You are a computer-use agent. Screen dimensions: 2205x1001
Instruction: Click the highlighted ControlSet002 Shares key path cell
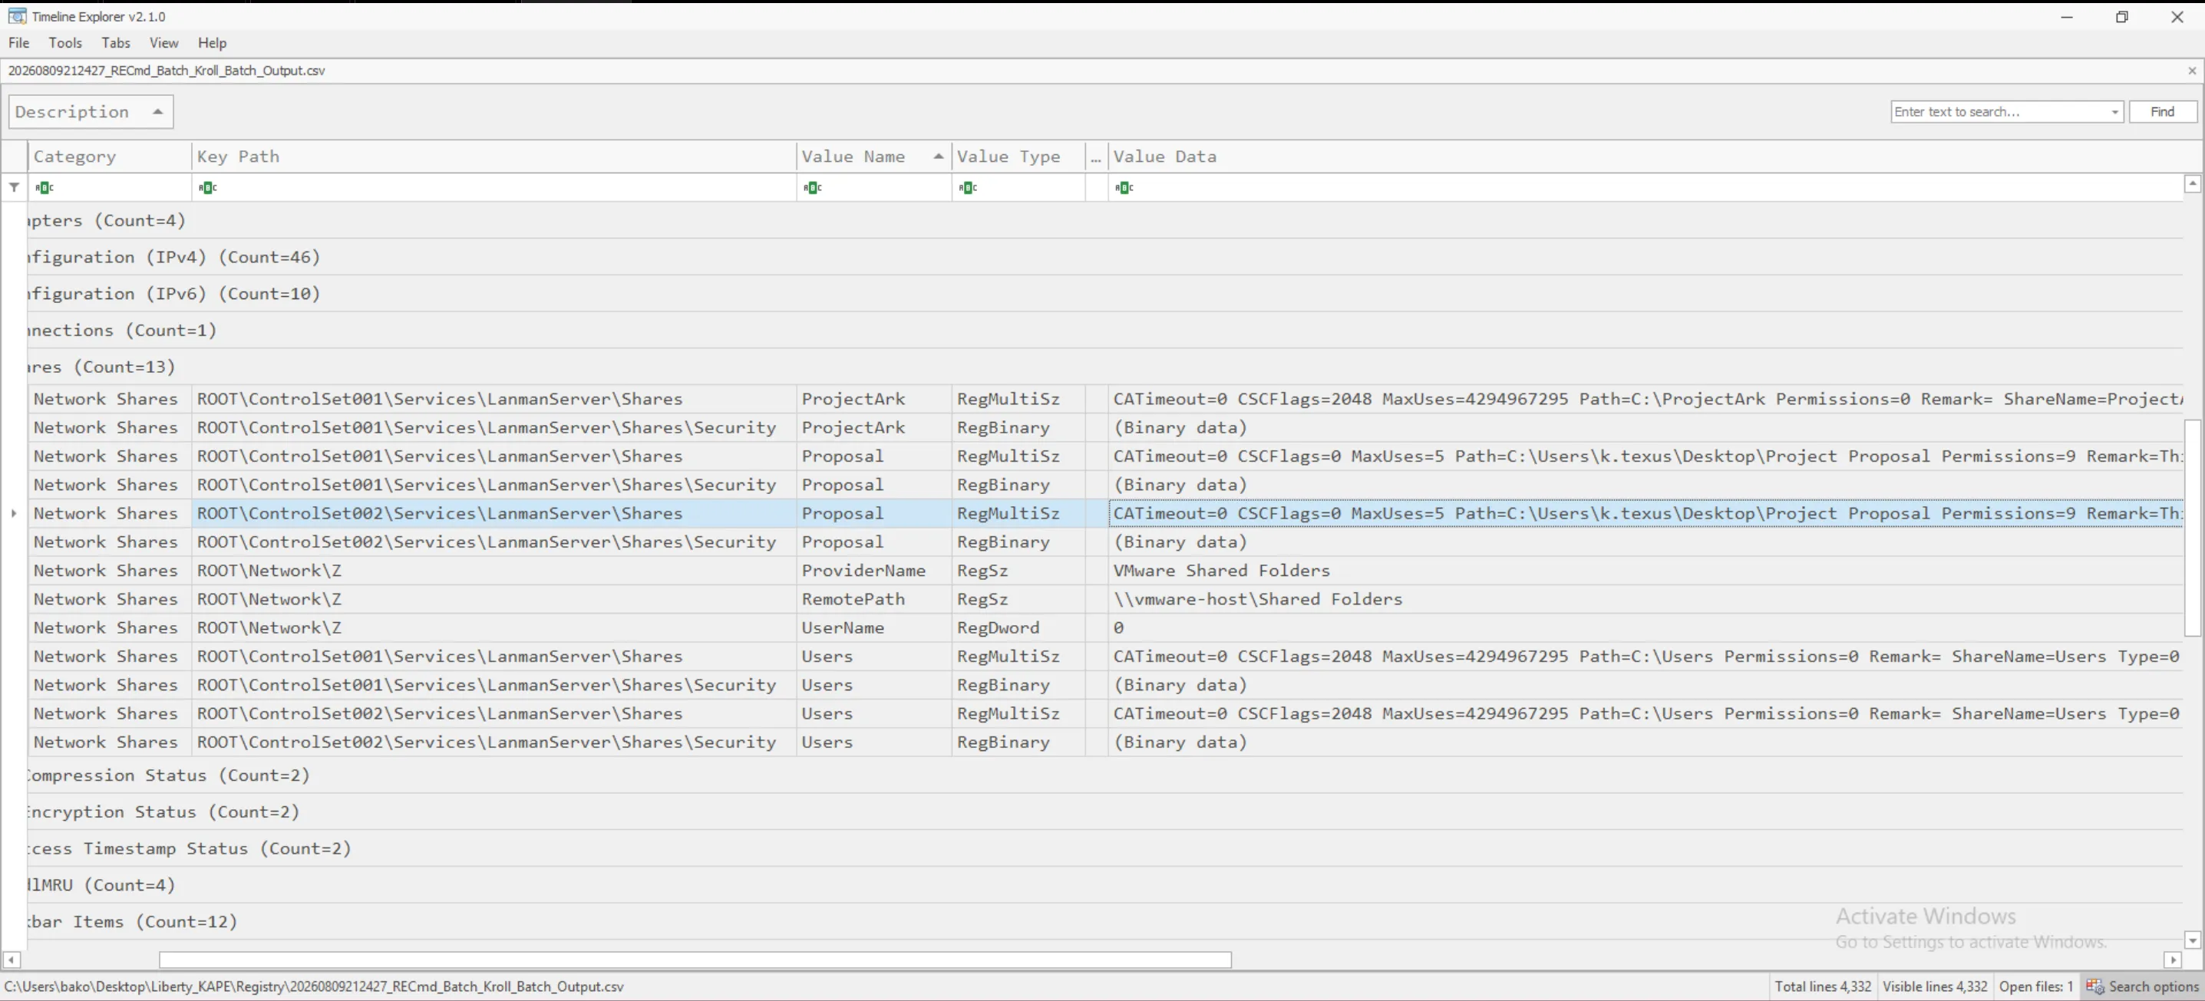coord(494,513)
